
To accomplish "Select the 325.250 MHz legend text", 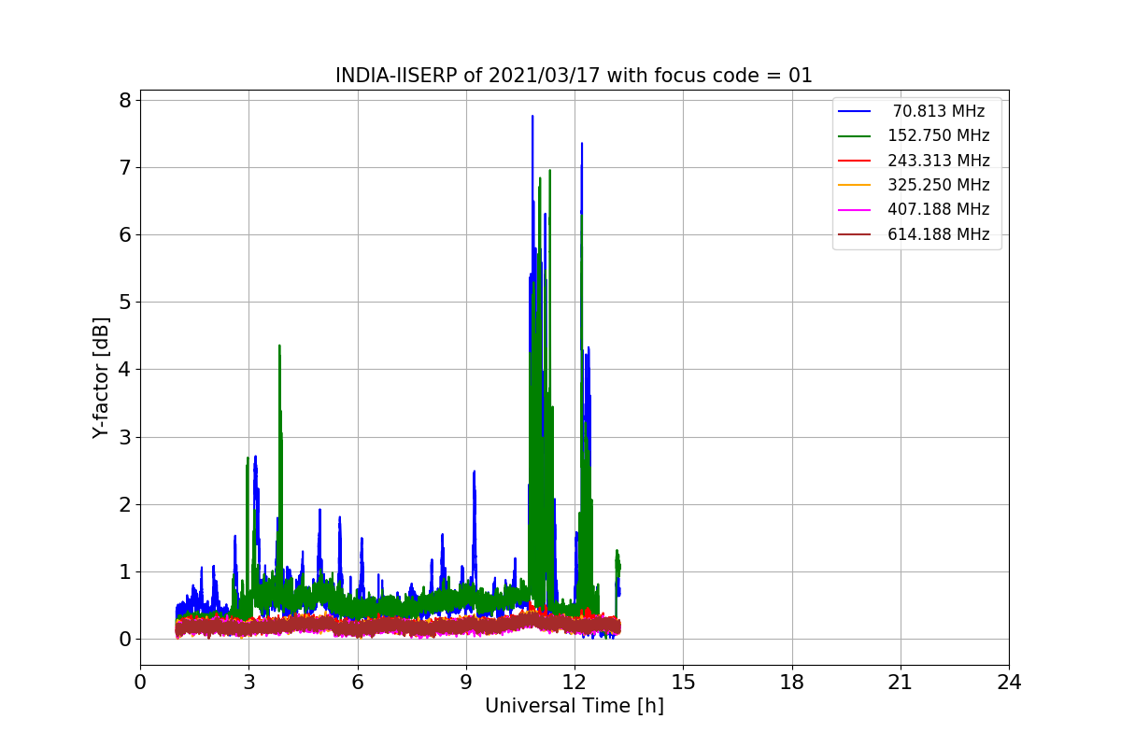I will point(938,185).
